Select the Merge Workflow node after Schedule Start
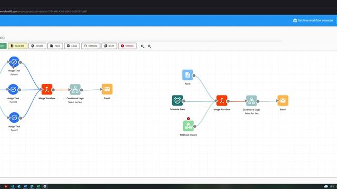The height and width of the screenshot is (189, 337). pyautogui.click(x=222, y=101)
